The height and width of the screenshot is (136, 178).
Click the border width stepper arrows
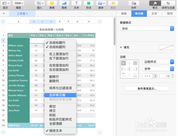click(173, 76)
